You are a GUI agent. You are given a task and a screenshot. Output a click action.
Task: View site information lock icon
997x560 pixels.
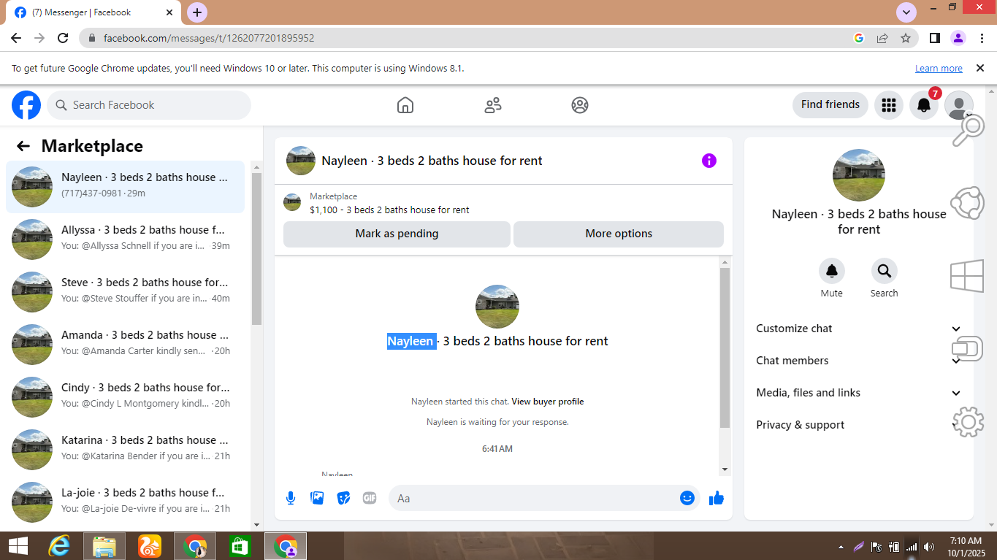[x=91, y=38]
